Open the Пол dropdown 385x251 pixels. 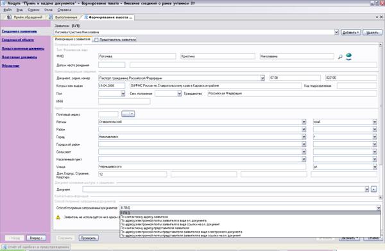click(x=123, y=94)
